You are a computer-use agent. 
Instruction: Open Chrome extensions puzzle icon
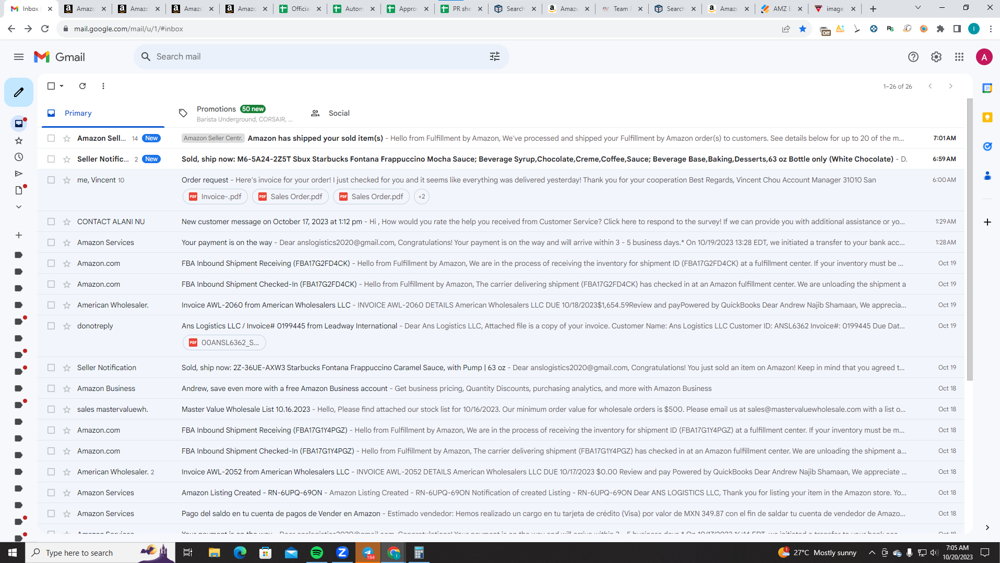[x=941, y=29]
